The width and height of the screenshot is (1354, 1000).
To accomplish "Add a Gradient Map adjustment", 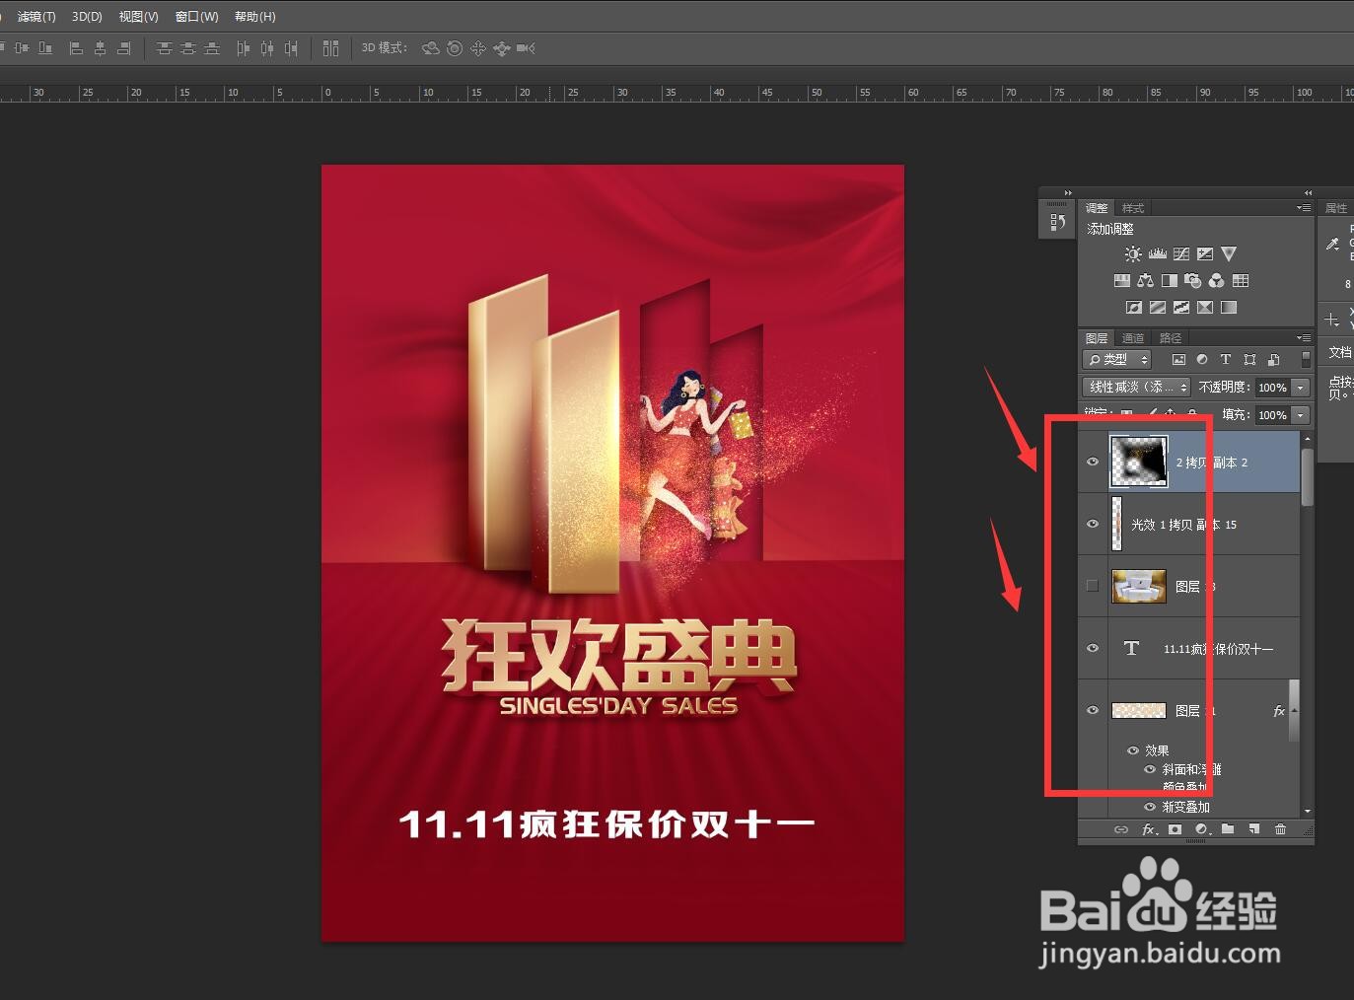I will [x=1229, y=308].
